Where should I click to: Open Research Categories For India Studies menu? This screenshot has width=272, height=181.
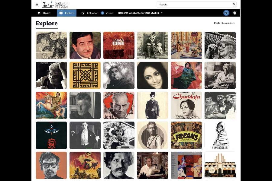click(138, 13)
